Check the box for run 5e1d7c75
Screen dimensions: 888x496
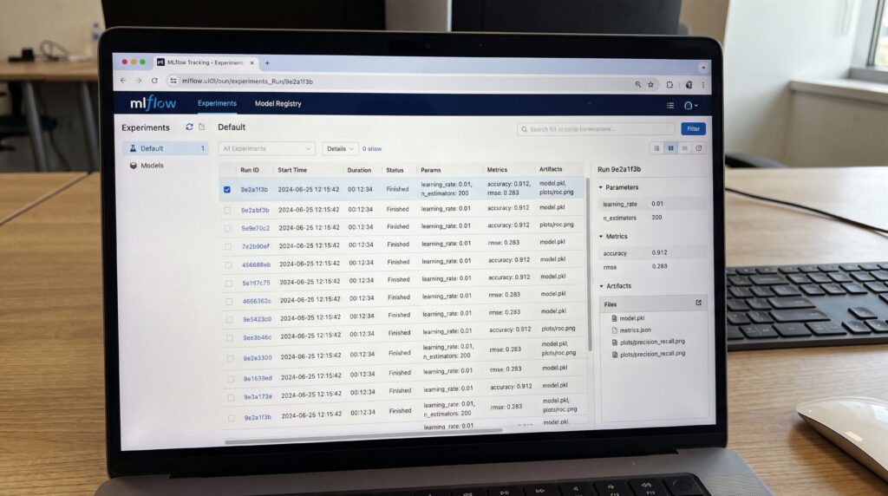(x=229, y=283)
